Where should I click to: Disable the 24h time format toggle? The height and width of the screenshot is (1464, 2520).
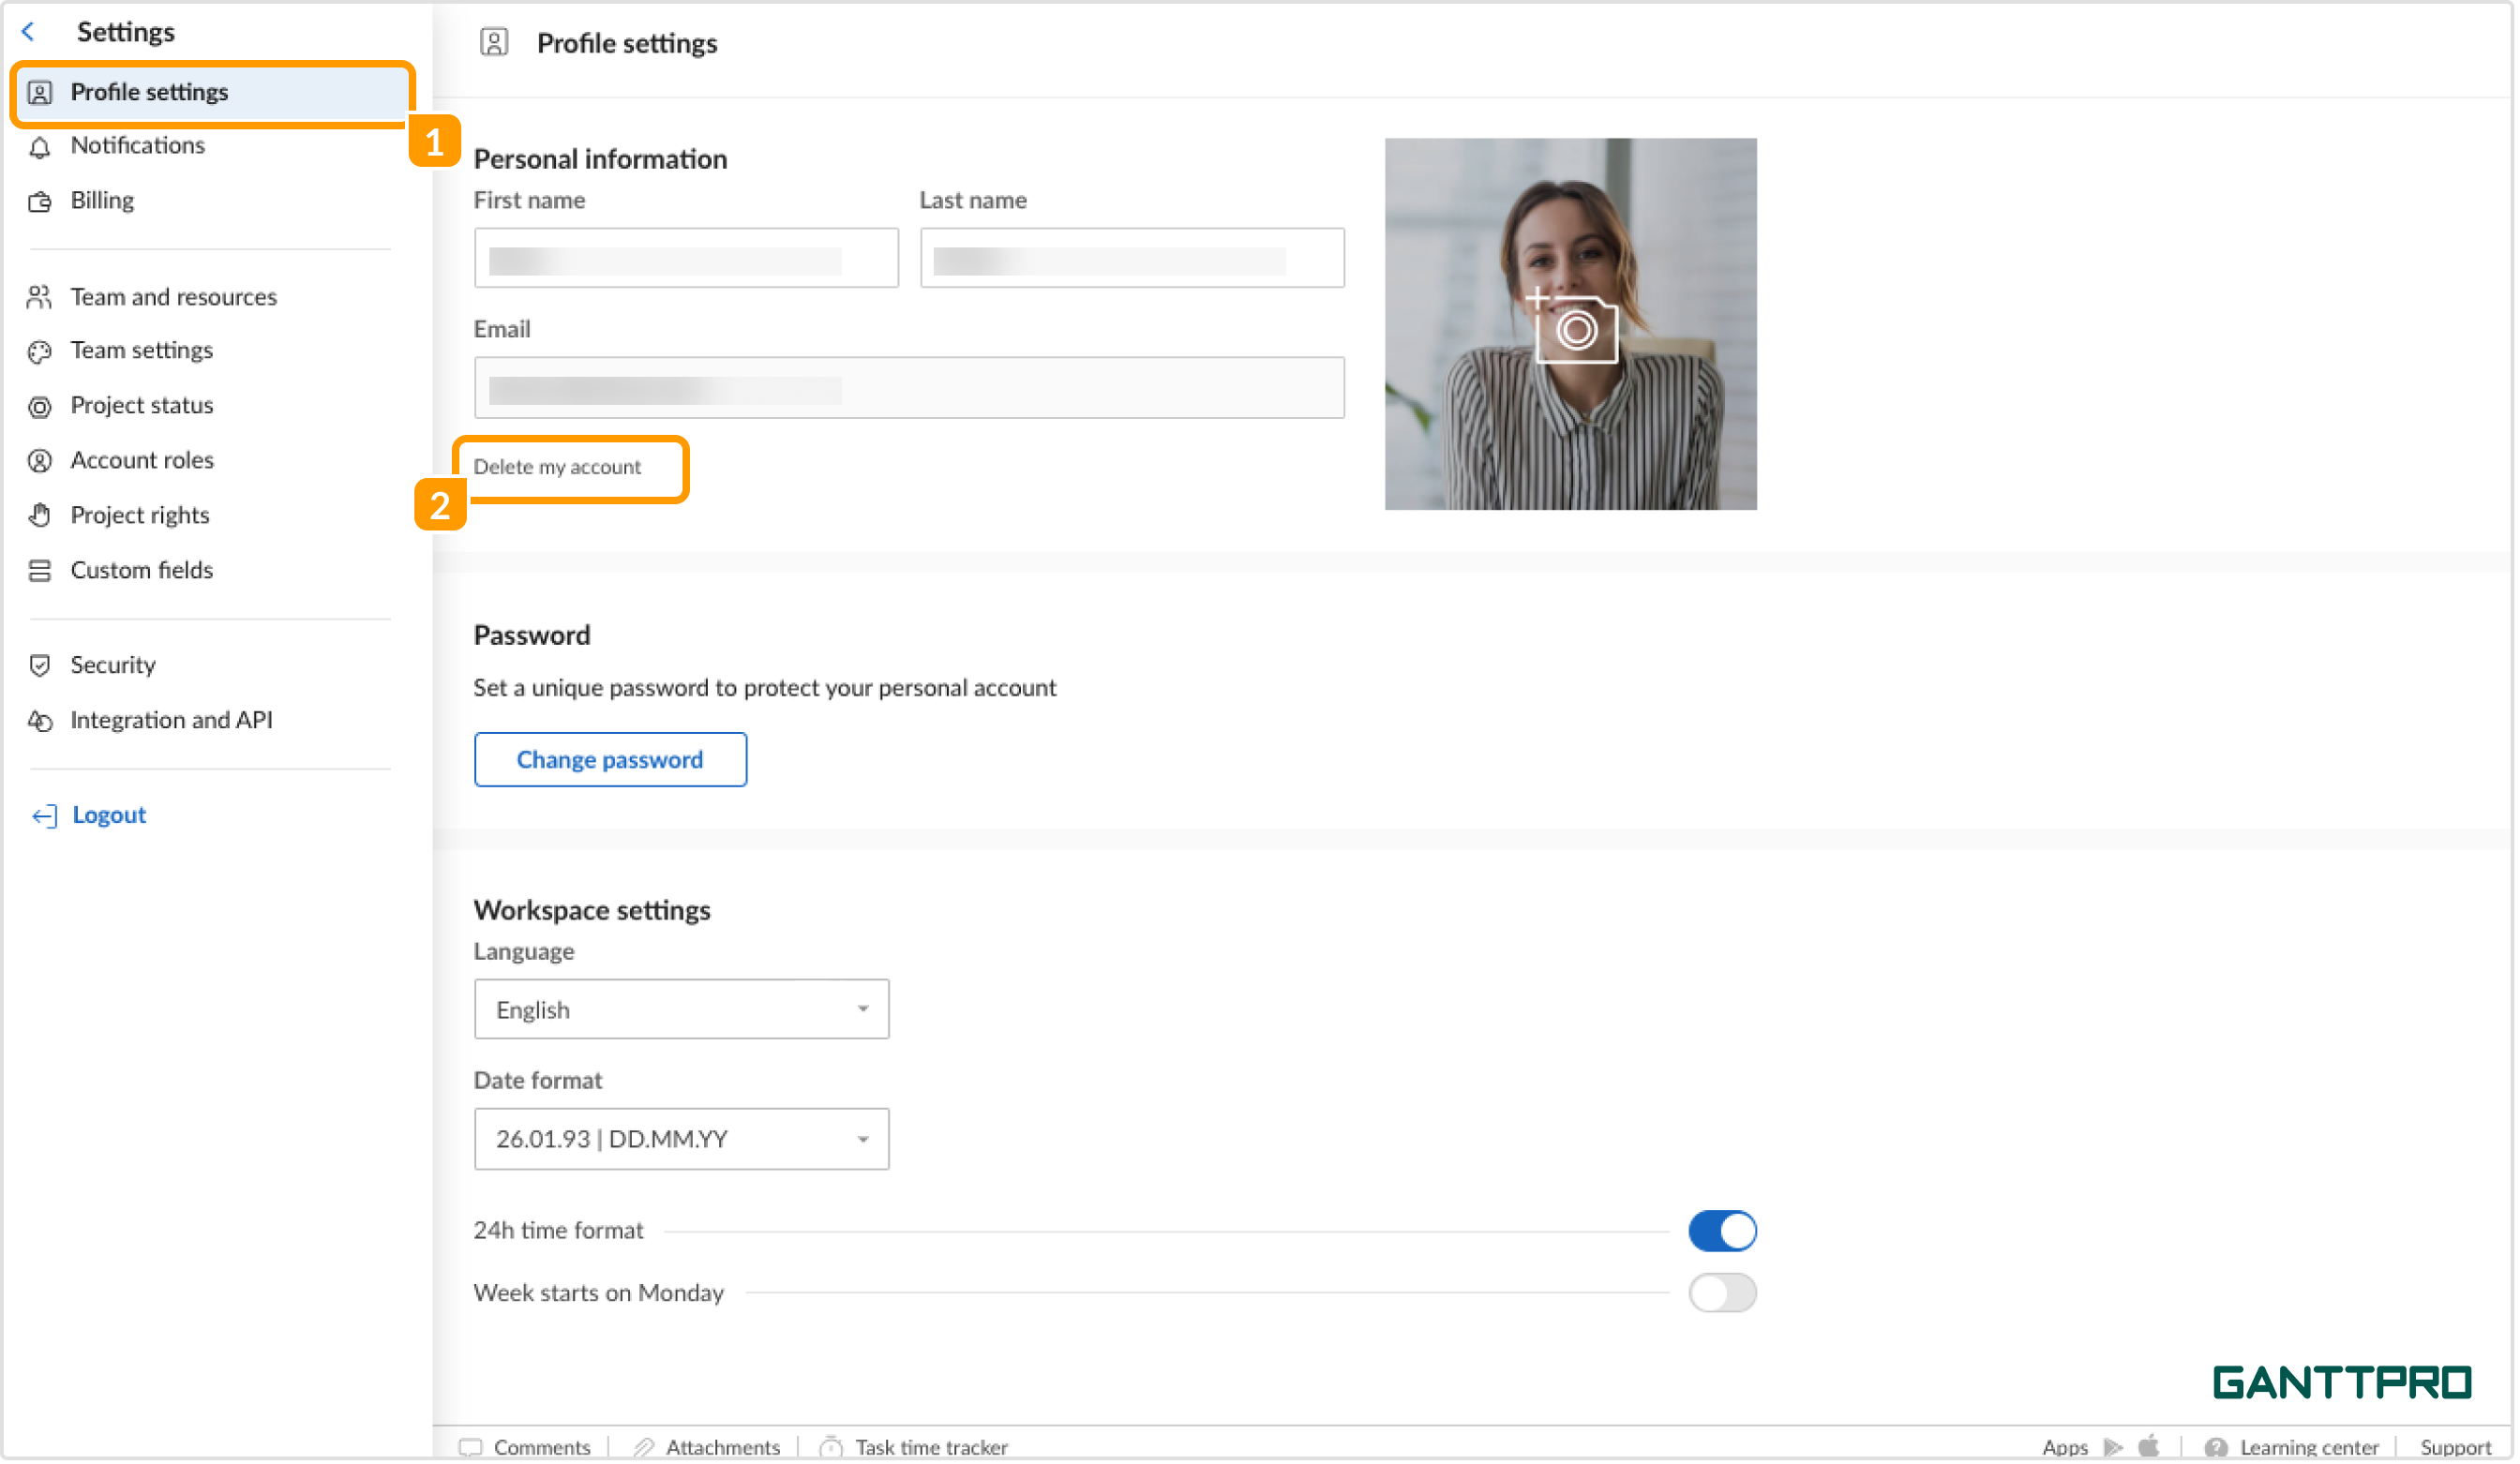point(1722,1230)
